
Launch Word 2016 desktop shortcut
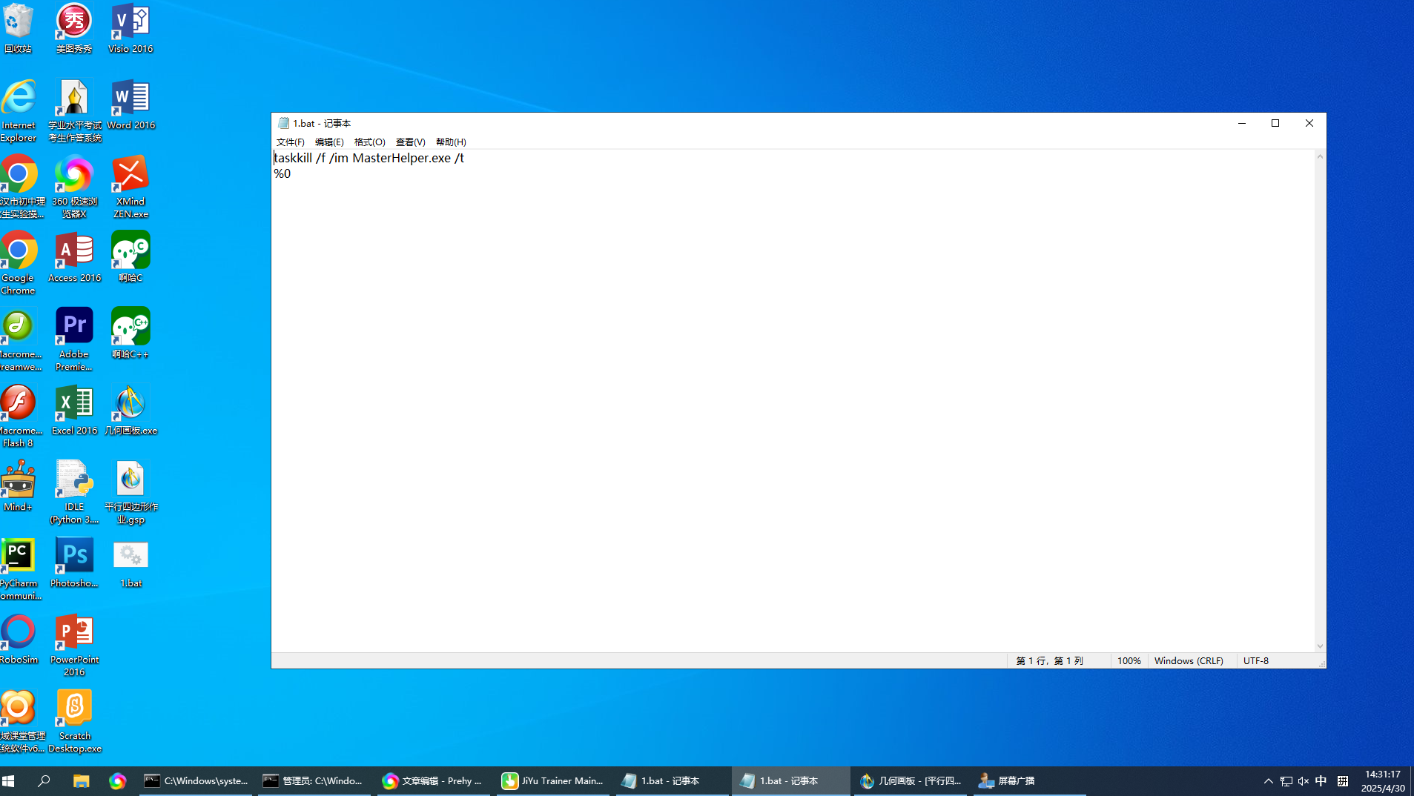(x=131, y=105)
